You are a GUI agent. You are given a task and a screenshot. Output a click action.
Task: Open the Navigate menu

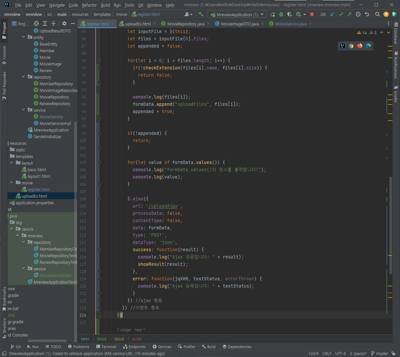[57, 5]
